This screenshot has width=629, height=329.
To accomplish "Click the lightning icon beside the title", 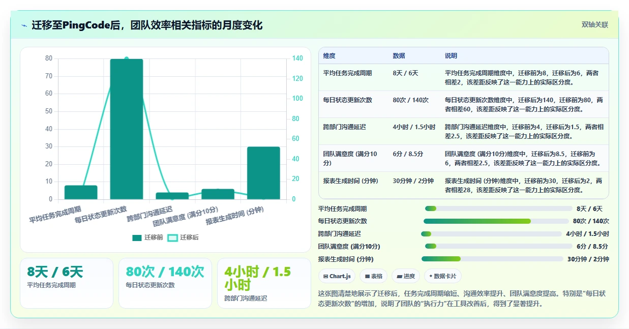I will pos(24,25).
